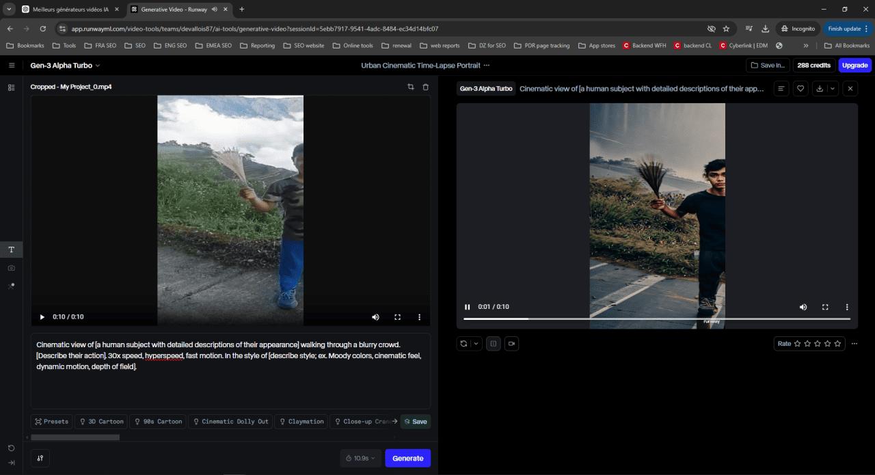Viewport: 875px width, 475px height.
Task: Select the Text mode tool
Action: [12, 249]
